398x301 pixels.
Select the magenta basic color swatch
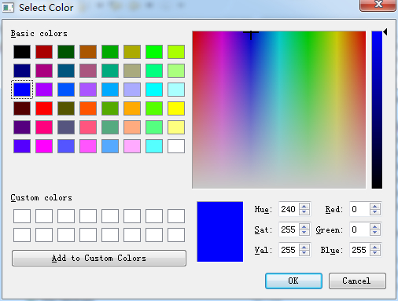pos(44,146)
